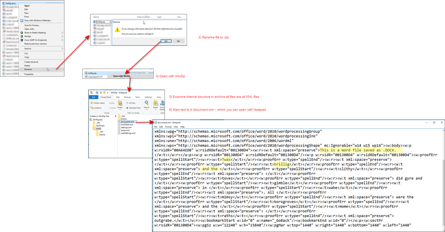
Task: Expand the WinZip submenu arrow
Action: pos(62,37)
